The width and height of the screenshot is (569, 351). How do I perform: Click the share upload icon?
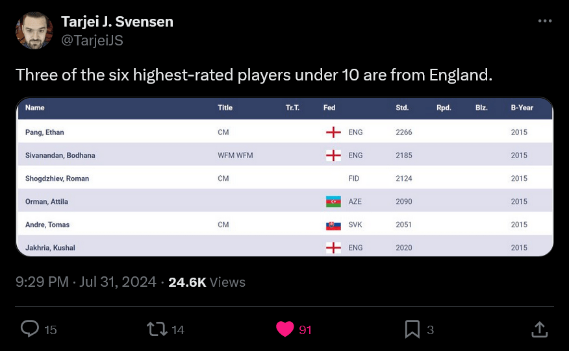coord(540,329)
